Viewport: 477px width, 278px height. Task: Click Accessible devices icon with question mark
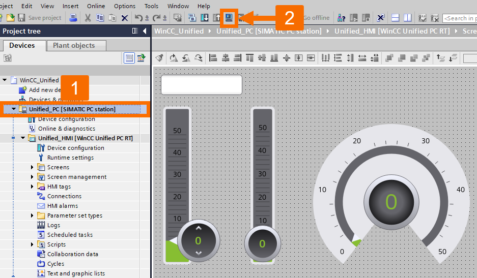[341, 18]
